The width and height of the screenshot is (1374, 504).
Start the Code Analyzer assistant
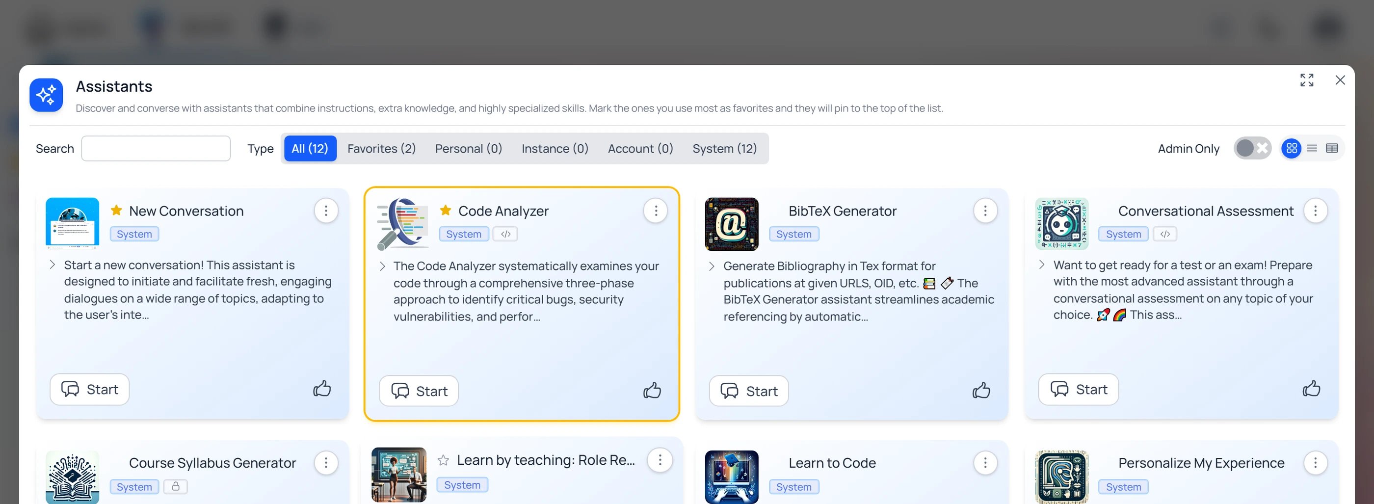click(x=419, y=391)
